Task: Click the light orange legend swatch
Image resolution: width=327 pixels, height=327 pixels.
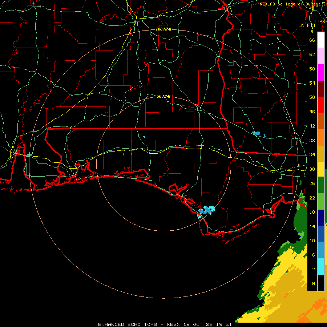Action: 321,137
